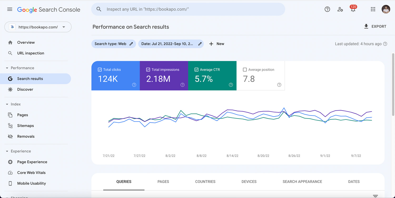Click the Performance on Search results heading
This screenshot has height=198, width=395.
coord(131,27)
